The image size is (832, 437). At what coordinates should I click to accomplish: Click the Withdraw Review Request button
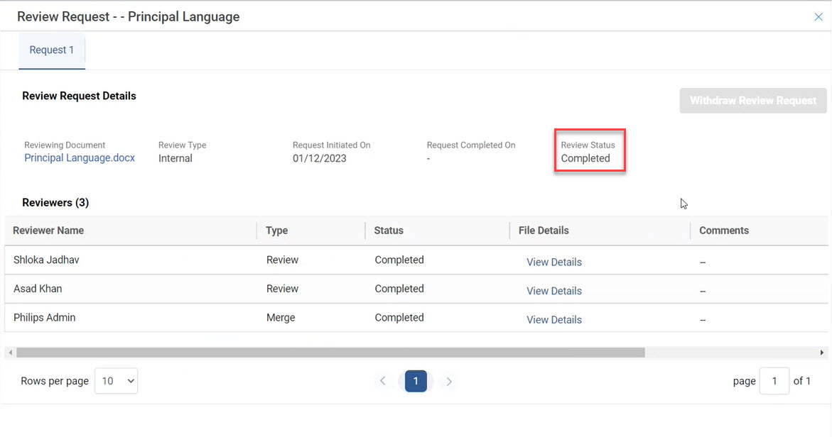pyautogui.click(x=752, y=101)
